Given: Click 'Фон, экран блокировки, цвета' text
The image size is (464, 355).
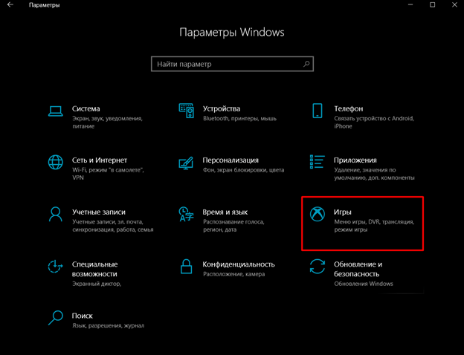Looking at the screenshot, I should (244, 170).
